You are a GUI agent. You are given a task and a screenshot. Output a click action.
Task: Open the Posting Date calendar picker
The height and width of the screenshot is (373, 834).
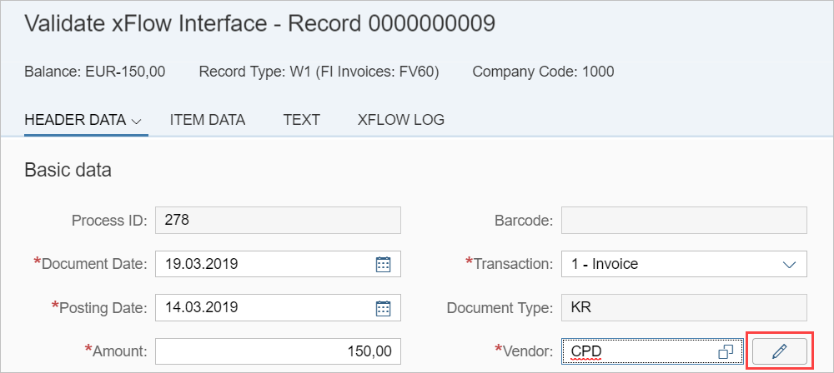point(383,307)
